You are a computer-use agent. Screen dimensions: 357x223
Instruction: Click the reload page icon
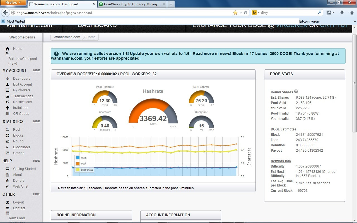tap(246, 13)
